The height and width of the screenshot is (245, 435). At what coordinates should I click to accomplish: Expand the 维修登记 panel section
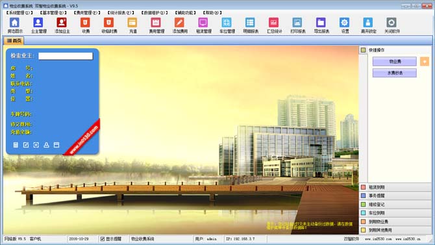tap(395, 205)
